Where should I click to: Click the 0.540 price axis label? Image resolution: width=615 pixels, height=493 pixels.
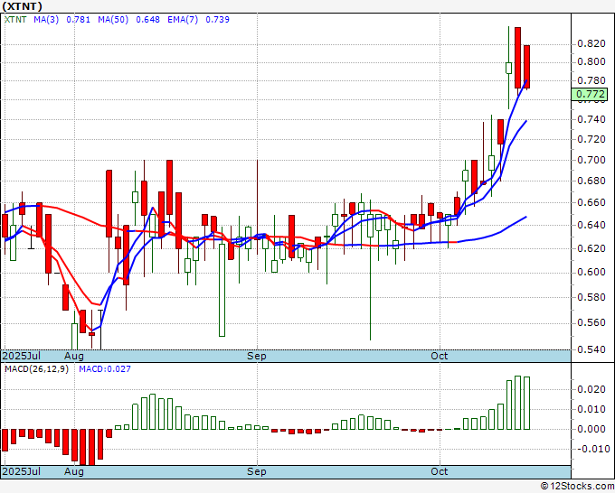coord(591,349)
